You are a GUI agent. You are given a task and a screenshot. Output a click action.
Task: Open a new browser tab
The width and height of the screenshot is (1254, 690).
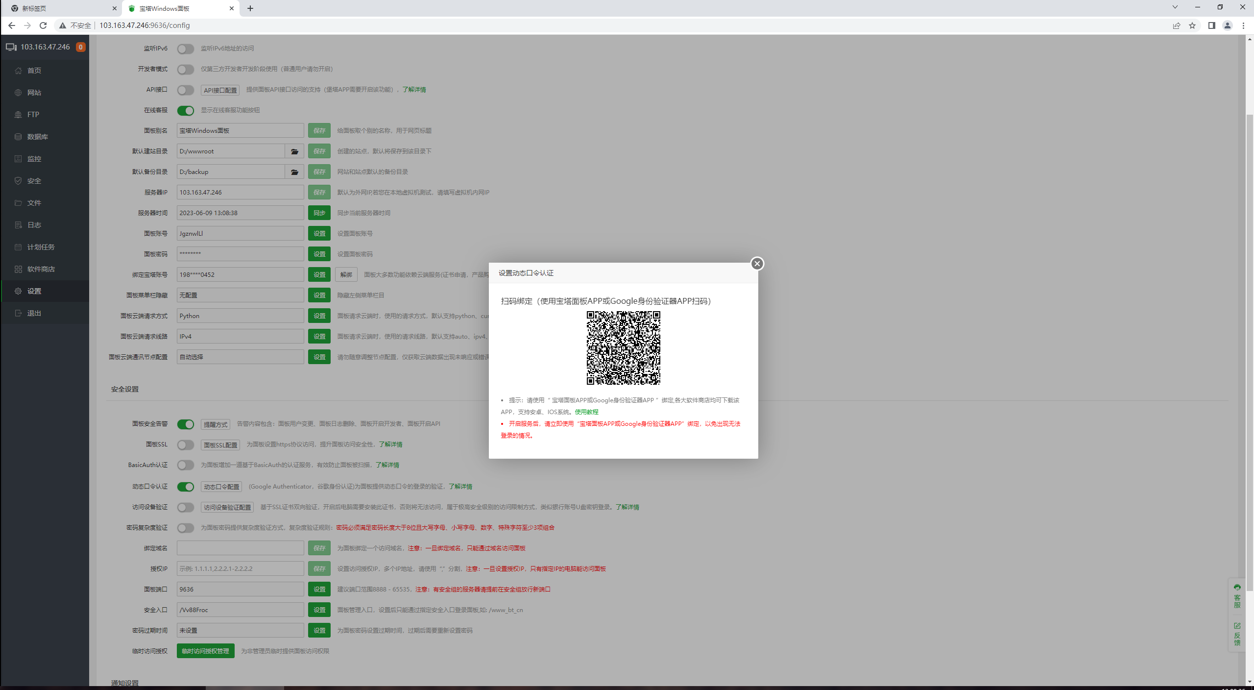coord(250,8)
